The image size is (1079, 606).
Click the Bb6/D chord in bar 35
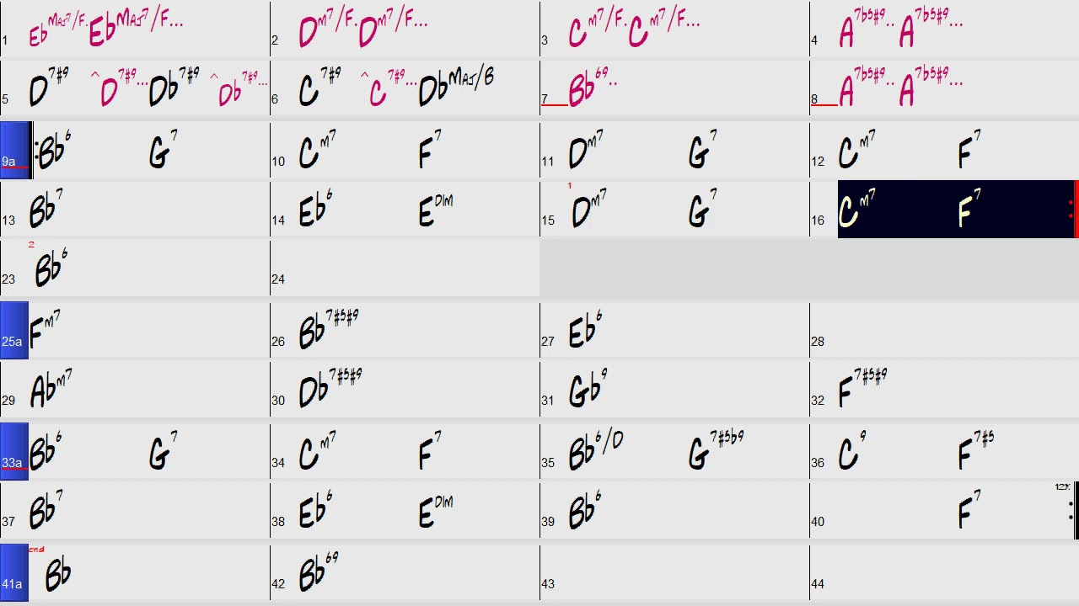[595, 451]
